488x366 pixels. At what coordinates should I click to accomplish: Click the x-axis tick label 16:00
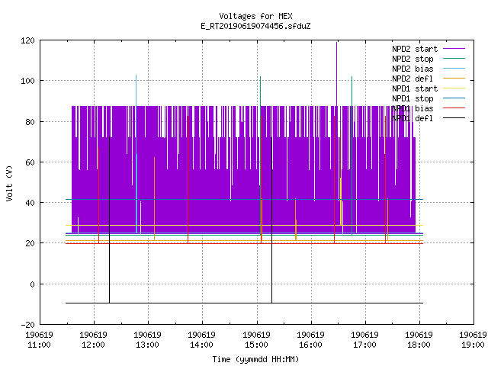coord(310,345)
